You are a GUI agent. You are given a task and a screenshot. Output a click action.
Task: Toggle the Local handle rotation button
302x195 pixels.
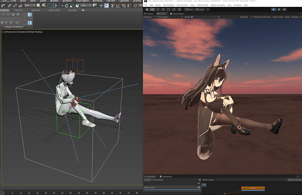coord(200,9)
